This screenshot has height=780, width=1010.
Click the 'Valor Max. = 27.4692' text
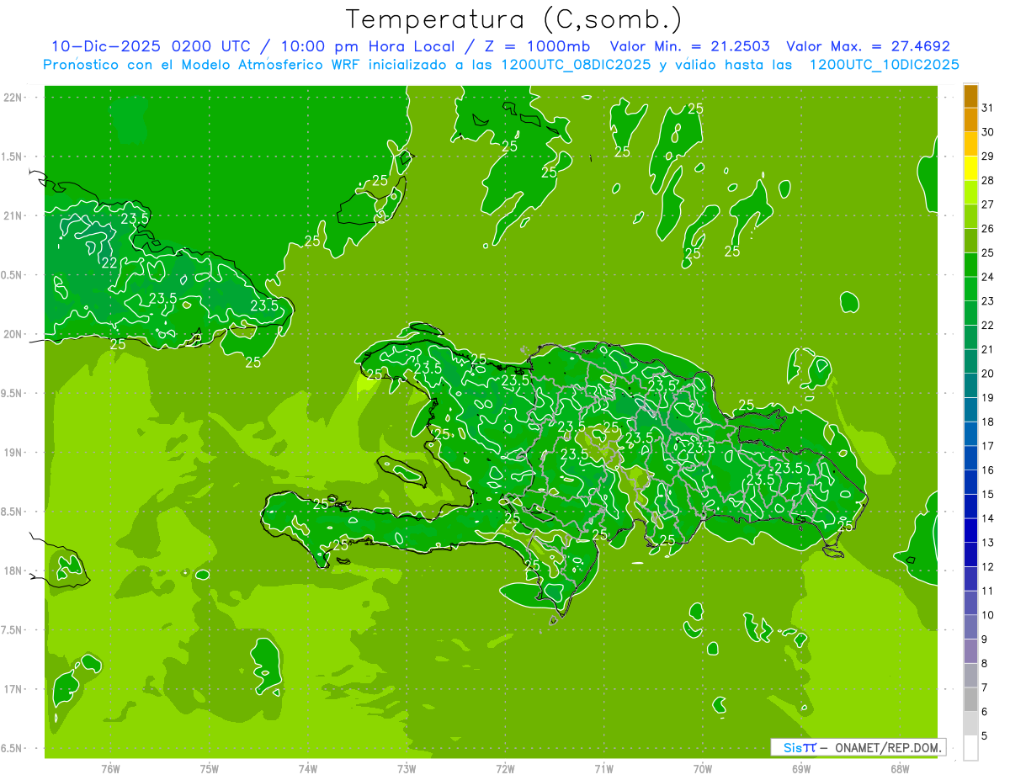point(868,46)
